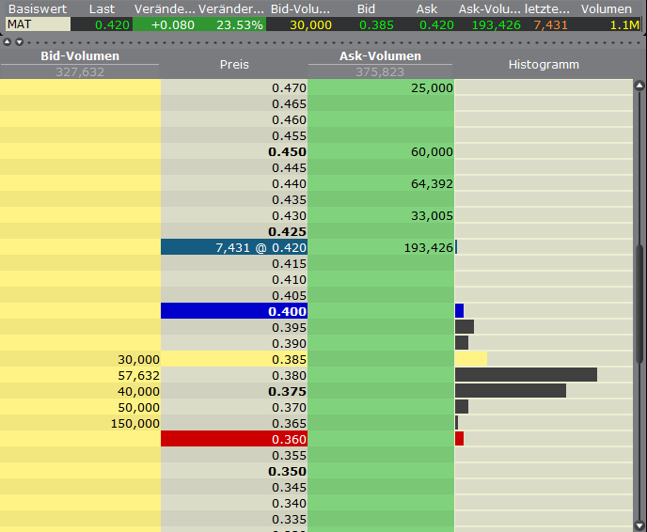Click bold price level 0.425

287,232
